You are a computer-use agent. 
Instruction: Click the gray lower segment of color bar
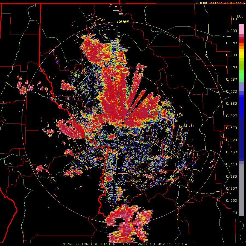coord(241,190)
